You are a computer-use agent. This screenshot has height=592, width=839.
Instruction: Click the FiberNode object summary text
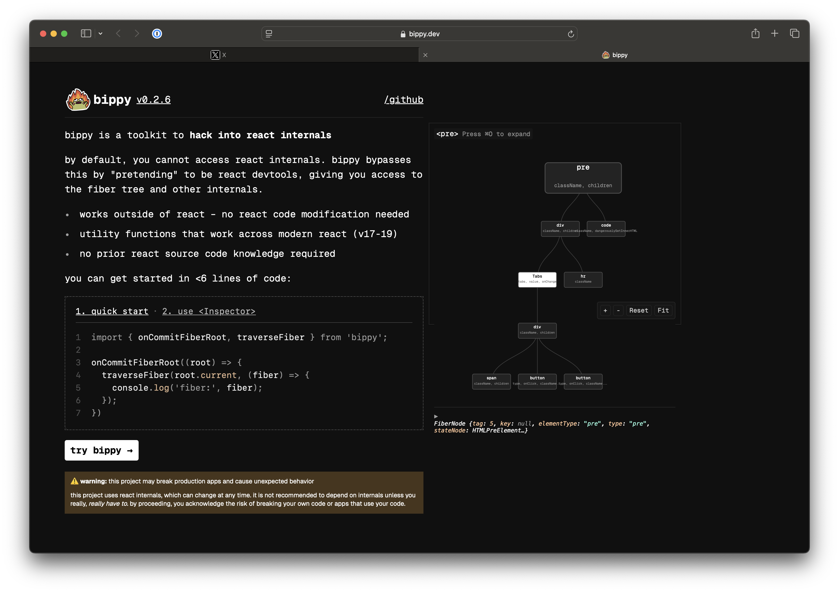[x=541, y=427]
